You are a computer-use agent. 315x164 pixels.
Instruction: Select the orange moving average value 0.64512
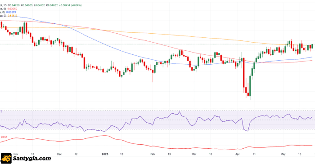click(12, 16)
